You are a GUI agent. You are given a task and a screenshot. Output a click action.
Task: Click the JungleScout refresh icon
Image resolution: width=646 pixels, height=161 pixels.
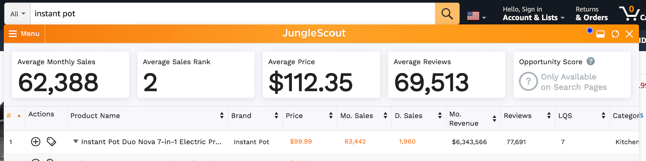tap(615, 34)
